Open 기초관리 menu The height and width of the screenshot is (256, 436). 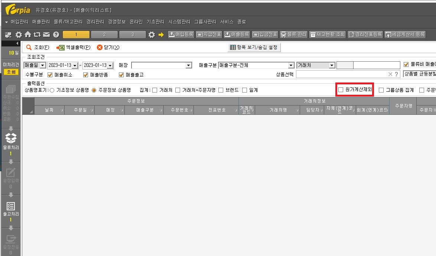point(156,22)
